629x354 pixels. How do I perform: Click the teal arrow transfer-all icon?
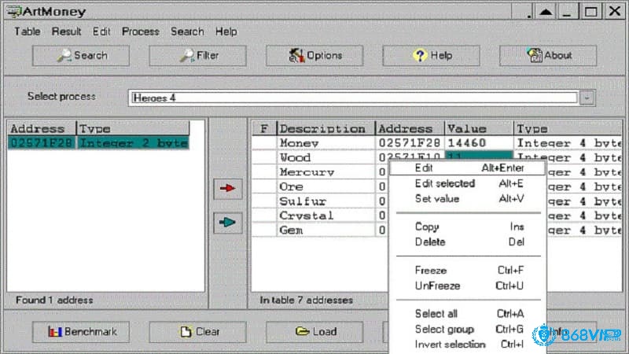tap(228, 223)
